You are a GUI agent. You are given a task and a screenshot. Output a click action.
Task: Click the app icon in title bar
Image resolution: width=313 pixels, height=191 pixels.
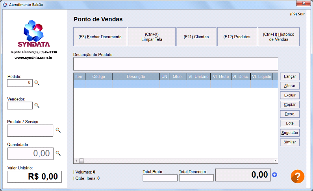[x=5, y=4]
